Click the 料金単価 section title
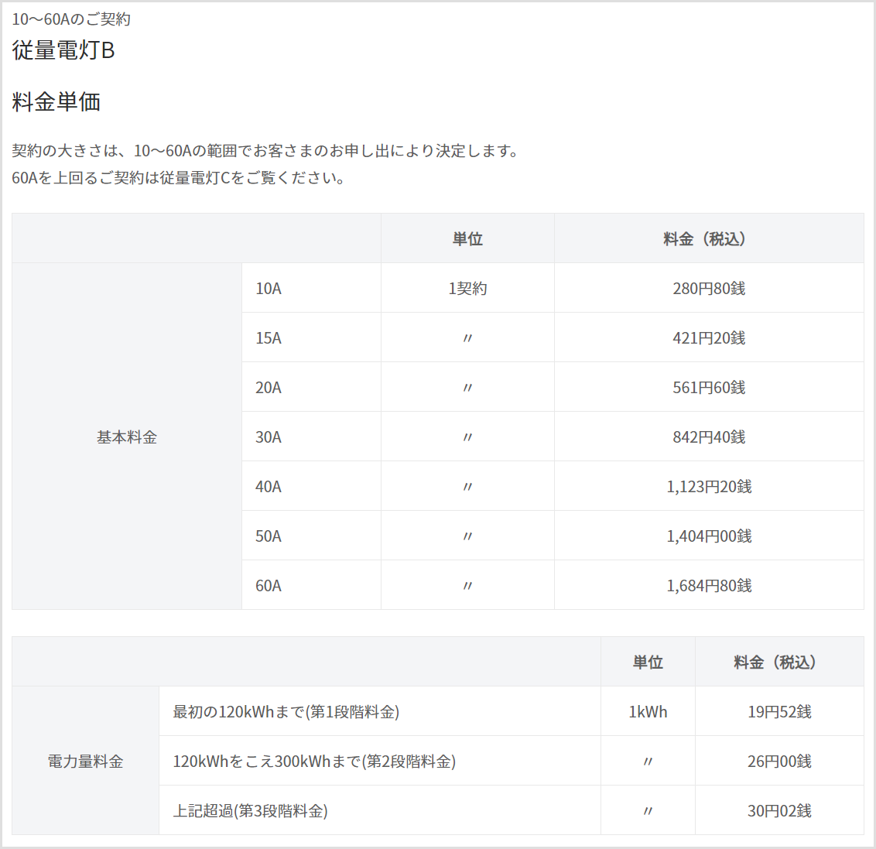The width and height of the screenshot is (876, 849). tap(56, 102)
